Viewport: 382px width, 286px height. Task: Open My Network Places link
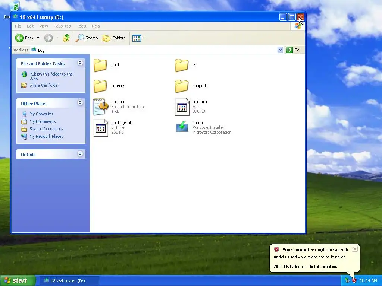(x=46, y=136)
